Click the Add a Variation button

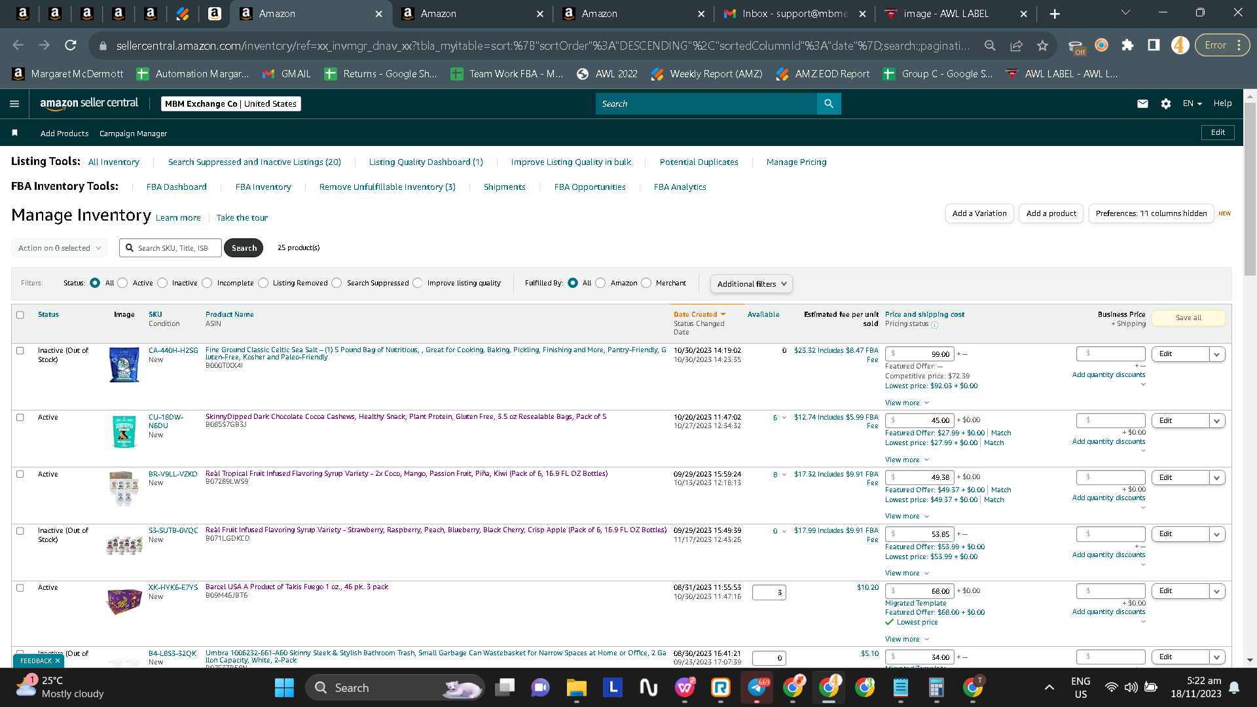[x=979, y=213]
